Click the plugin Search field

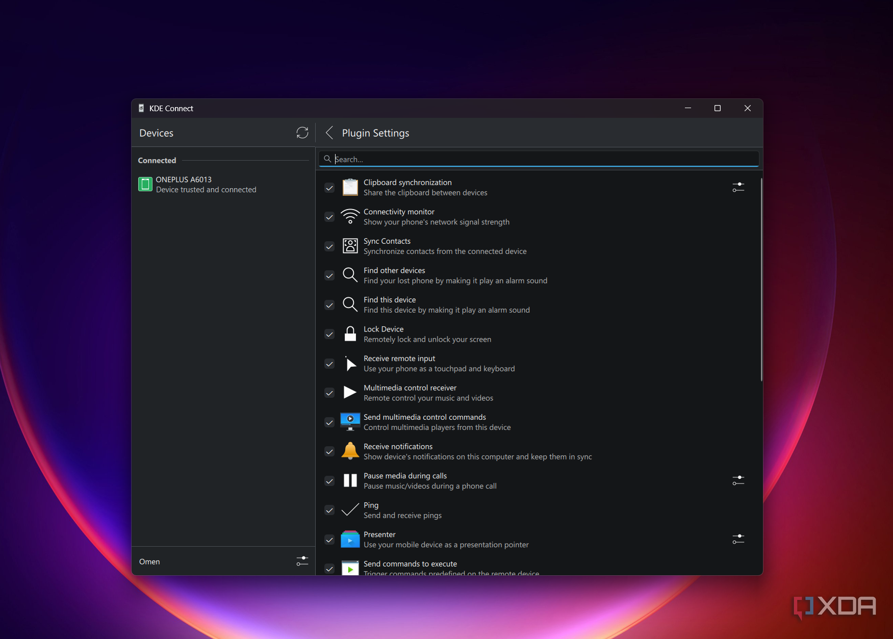pyautogui.click(x=539, y=159)
